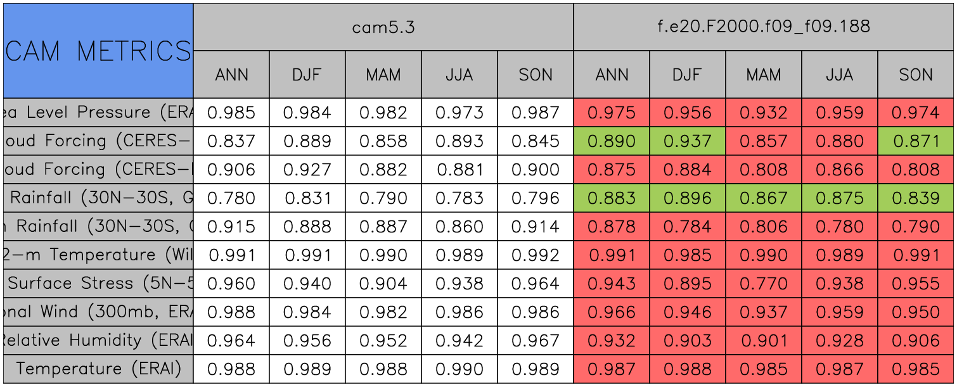
Task: Click the green cell showing 0.839
Action: [916, 198]
